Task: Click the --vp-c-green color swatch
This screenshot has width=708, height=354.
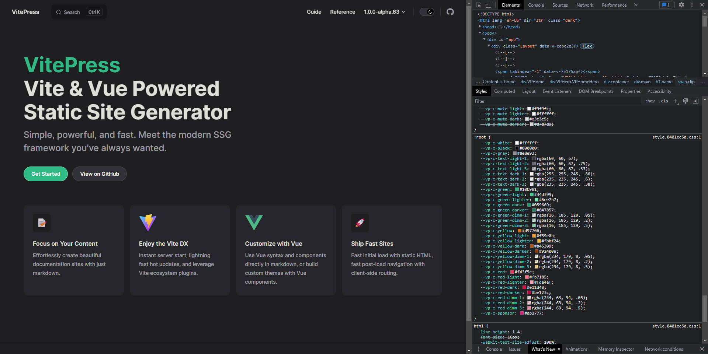Action: tap(517, 189)
